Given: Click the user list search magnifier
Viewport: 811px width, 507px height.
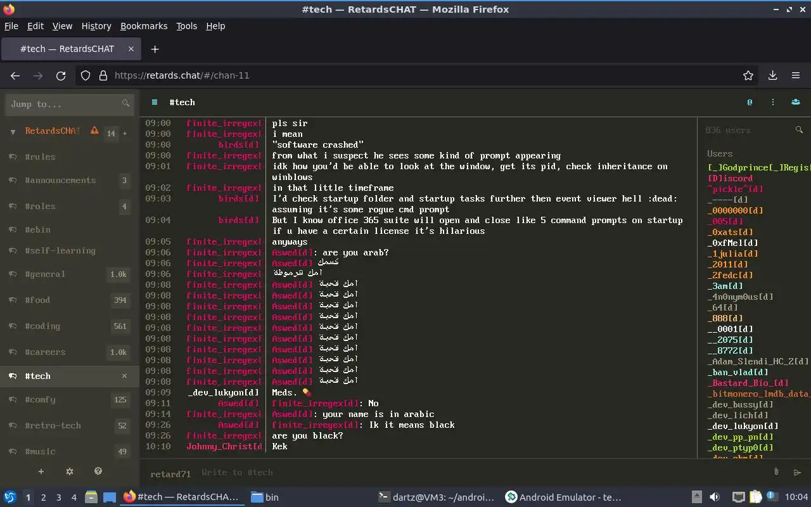Looking at the screenshot, I should (x=799, y=130).
